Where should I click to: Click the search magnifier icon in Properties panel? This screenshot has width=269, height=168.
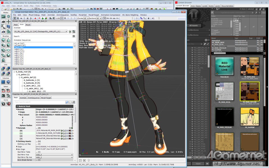coord(67,102)
